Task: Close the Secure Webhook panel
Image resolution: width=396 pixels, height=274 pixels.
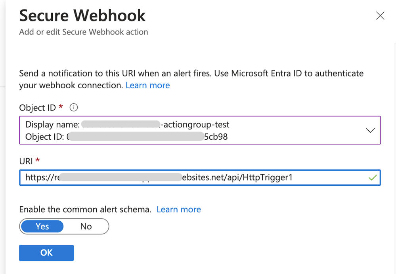Action: pos(380,16)
